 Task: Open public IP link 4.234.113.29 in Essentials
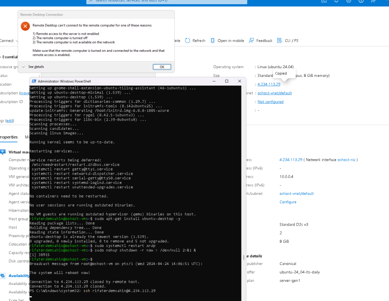tap(269, 84)
